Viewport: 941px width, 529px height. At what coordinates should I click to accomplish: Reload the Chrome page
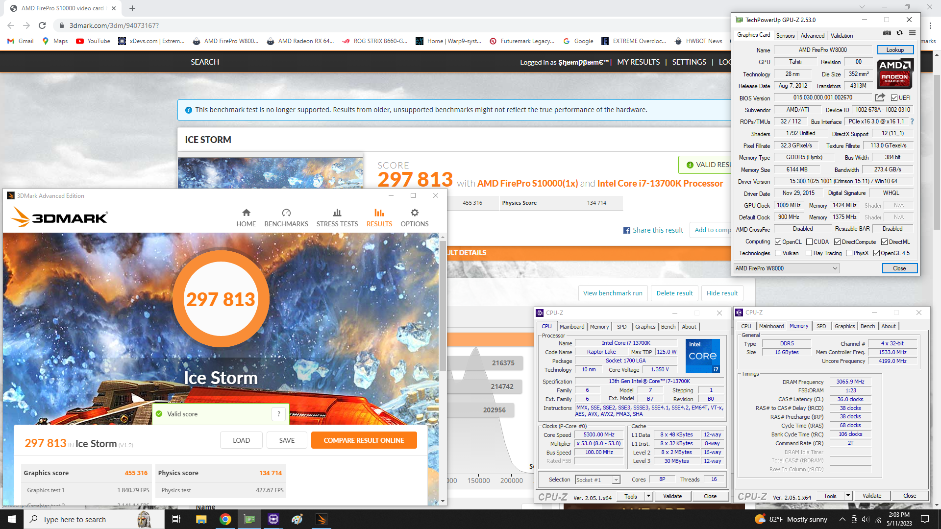tap(42, 25)
